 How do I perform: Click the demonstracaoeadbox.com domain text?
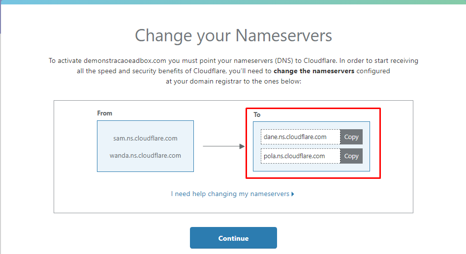[x=125, y=61]
